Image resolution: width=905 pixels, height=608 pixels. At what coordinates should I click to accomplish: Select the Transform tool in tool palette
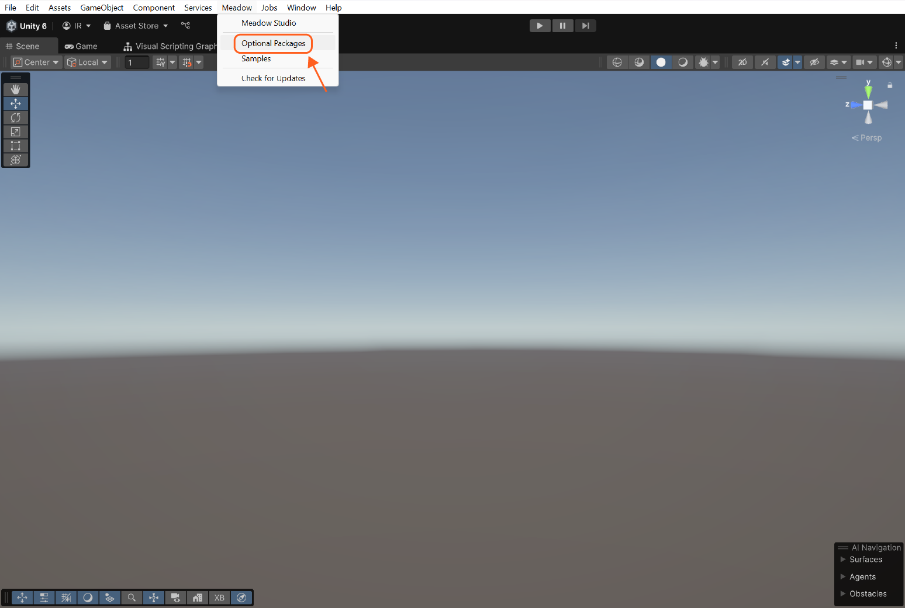click(x=16, y=160)
